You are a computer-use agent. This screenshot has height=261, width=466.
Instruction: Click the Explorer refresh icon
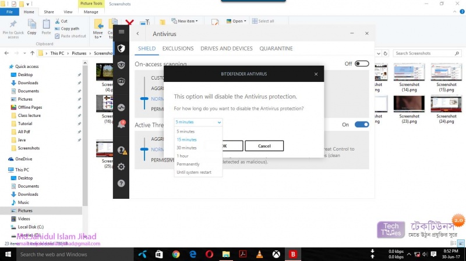pyautogui.click(x=386, y=53)
